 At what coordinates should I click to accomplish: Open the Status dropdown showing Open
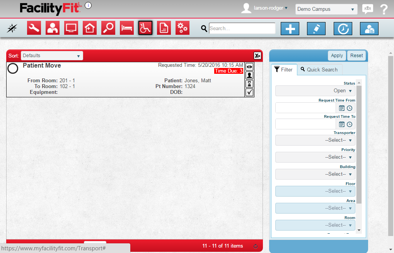click(315, 91)
